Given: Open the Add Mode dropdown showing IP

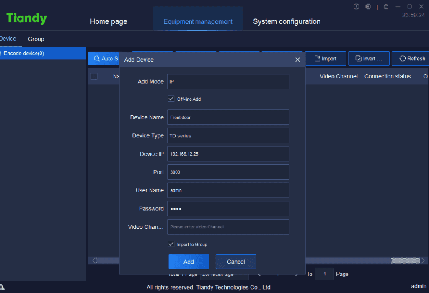Looking at the screenshot, I should 228,81.
